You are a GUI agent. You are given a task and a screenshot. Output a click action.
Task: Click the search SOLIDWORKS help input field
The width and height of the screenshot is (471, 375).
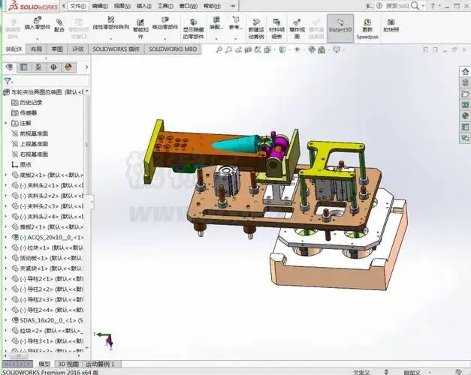pos(397,6)
